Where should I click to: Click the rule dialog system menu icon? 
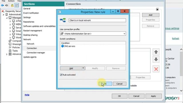59,12
